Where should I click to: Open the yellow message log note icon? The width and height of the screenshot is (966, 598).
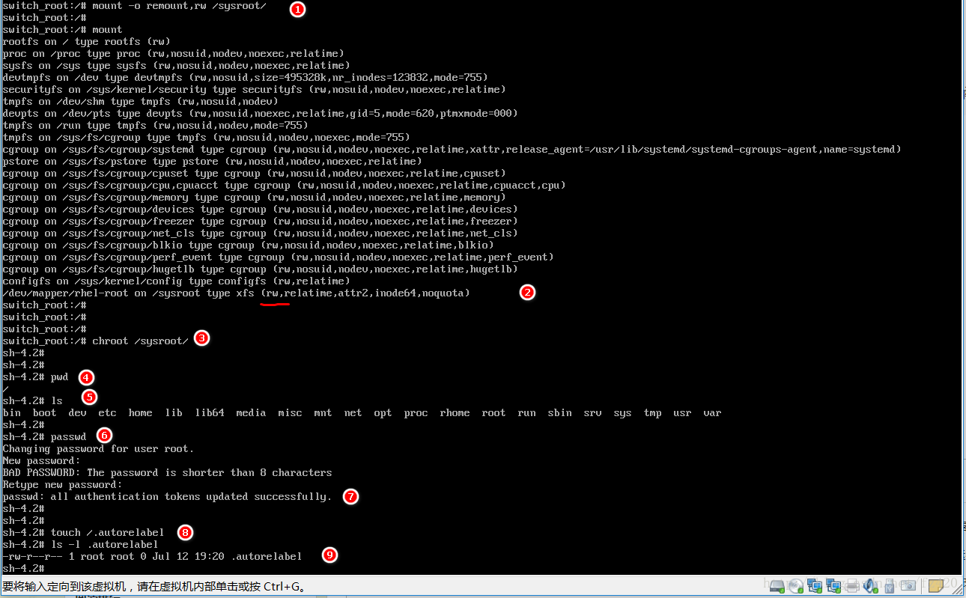tap(936, 586)
